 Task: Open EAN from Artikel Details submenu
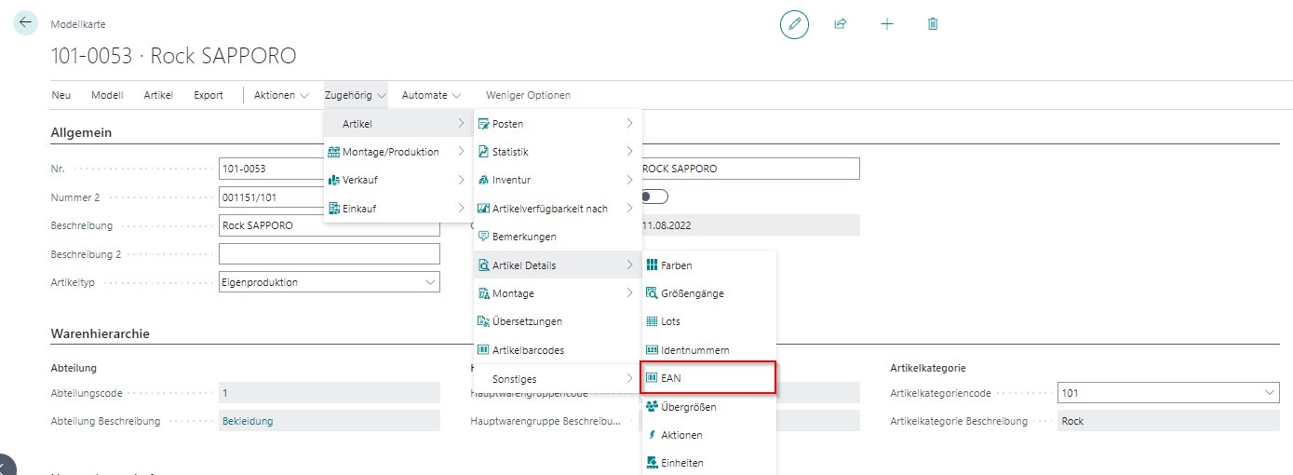tap(707, 378)
